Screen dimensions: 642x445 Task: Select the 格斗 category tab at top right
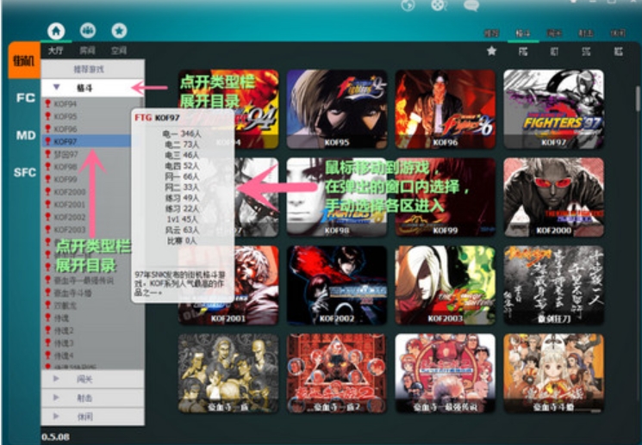pyautogui.click(x=523, y=34)
